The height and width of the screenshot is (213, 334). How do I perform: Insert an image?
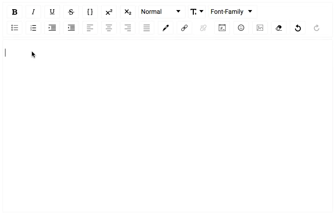(x=260, y=28)
